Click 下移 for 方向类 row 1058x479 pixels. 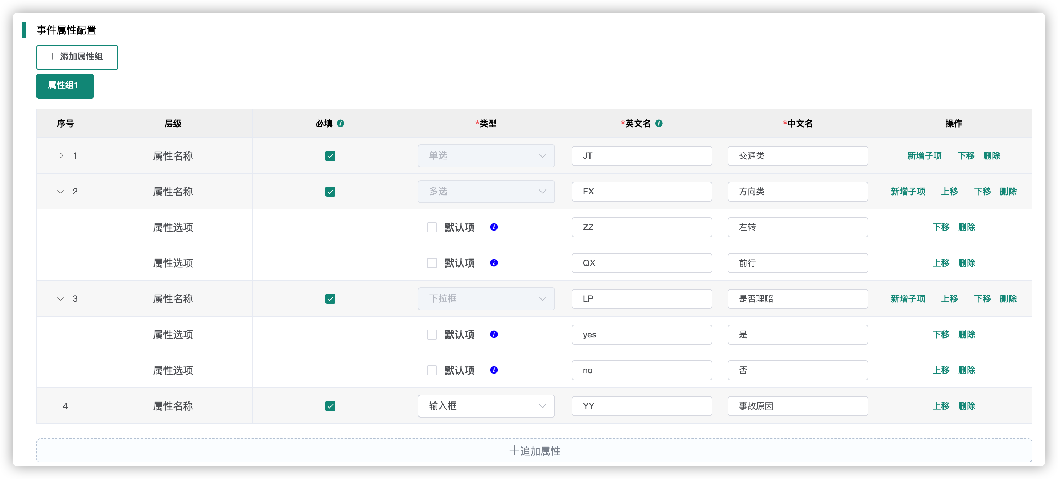click(983, 191)
